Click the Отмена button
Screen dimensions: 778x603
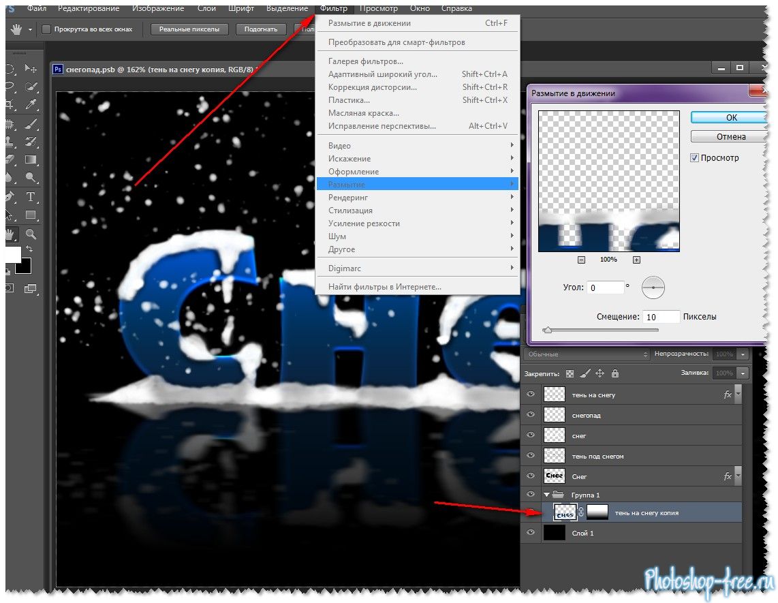point(731,136)
